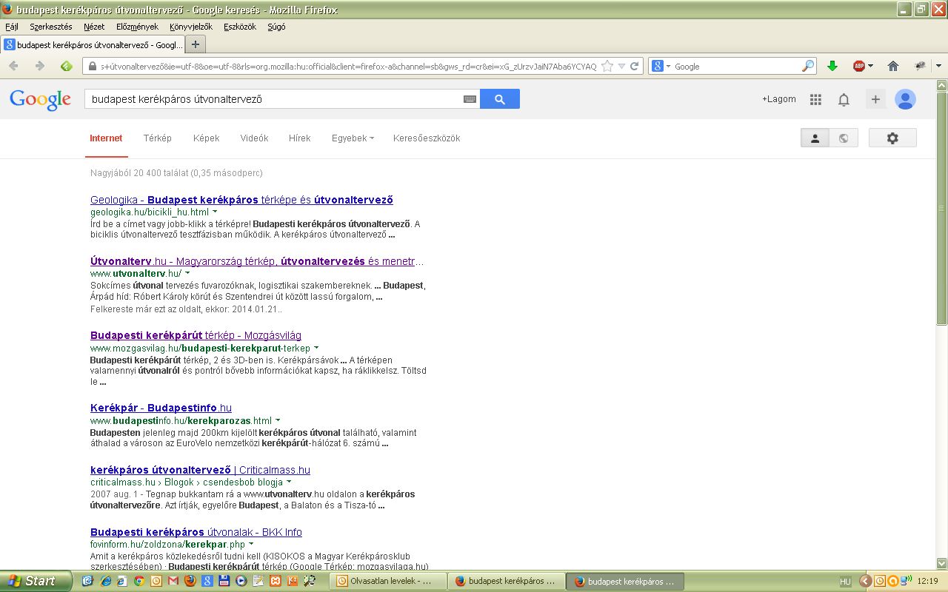
Task: Open the Könyvjelzők menu
Action: click(x=191, y=27)
